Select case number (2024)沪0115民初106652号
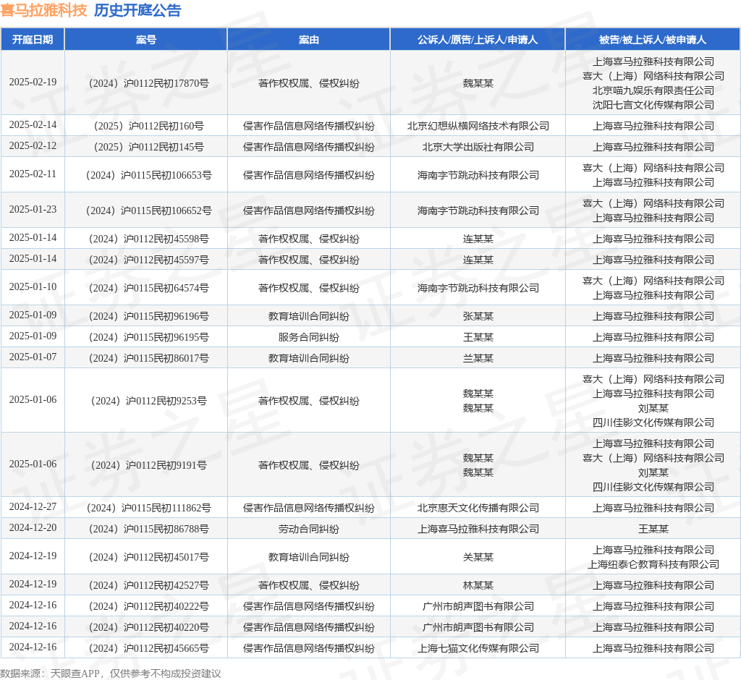This screenshot has height=680, width=741. [148, 211]
